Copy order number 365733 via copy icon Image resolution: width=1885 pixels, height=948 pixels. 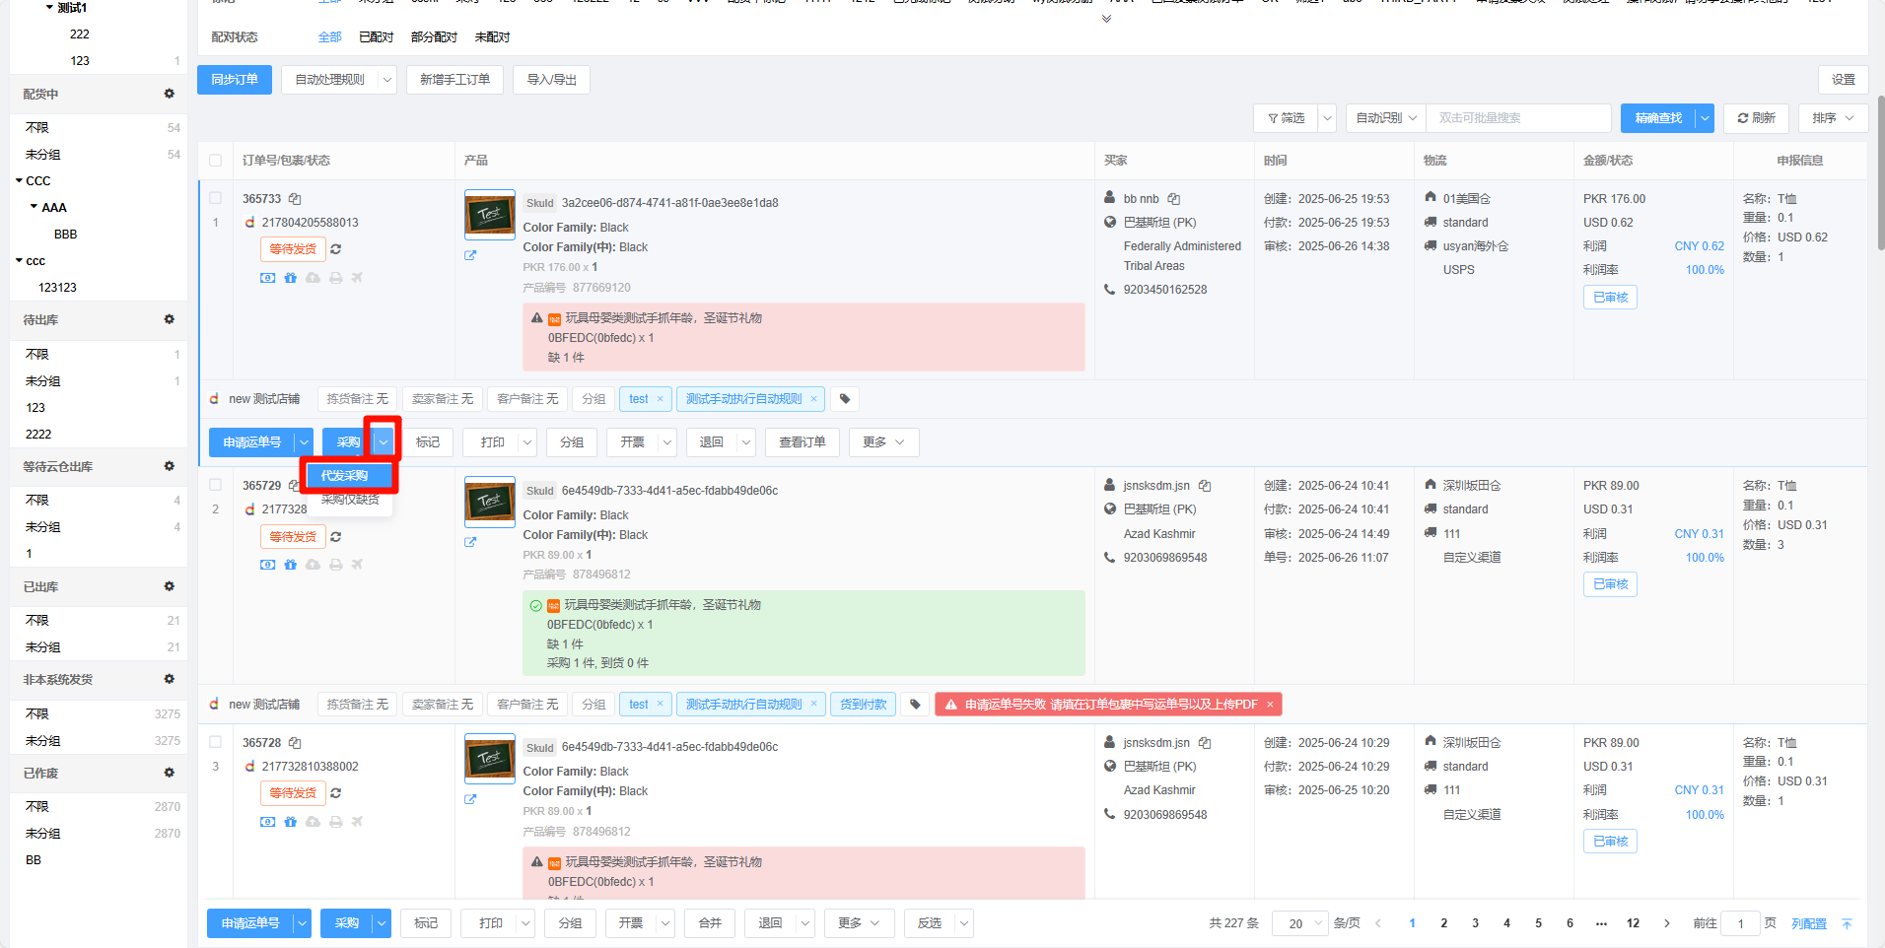click(x=295, y=199)
